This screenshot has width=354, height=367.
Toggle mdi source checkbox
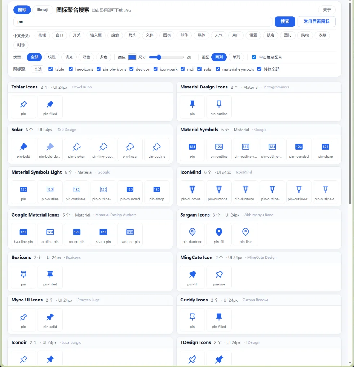[183, 69]
